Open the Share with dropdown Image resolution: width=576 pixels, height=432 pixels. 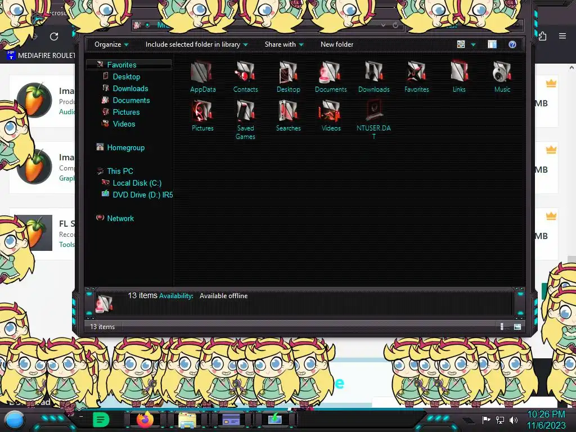pos(284,44)
